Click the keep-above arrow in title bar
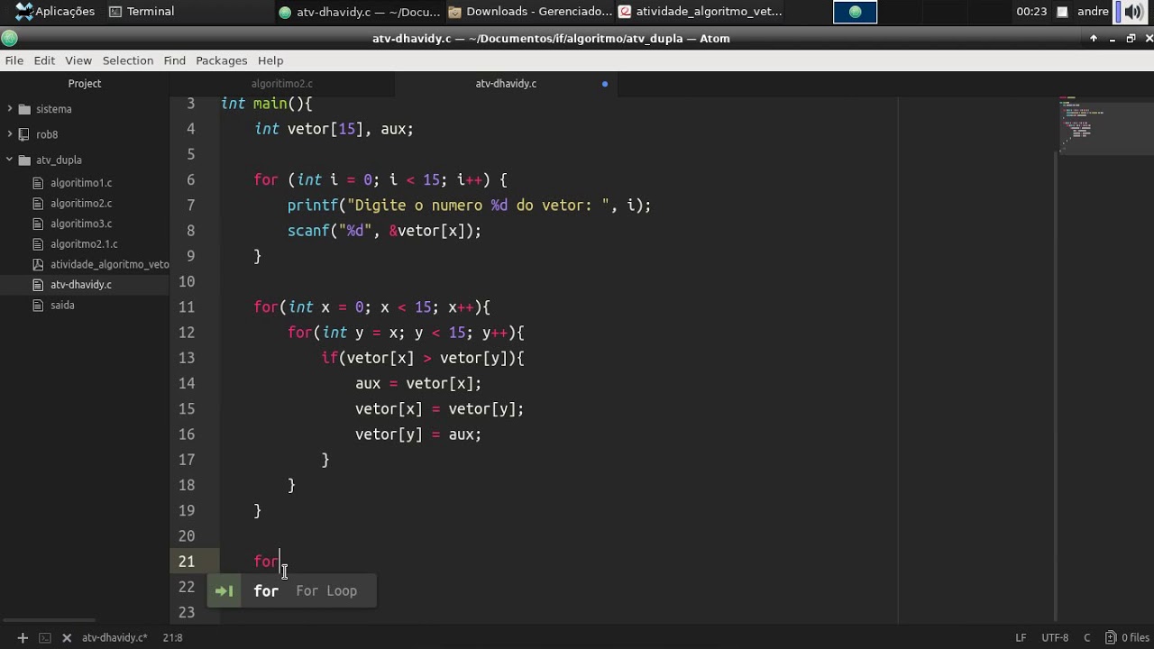 click(x=1094, y=38)
